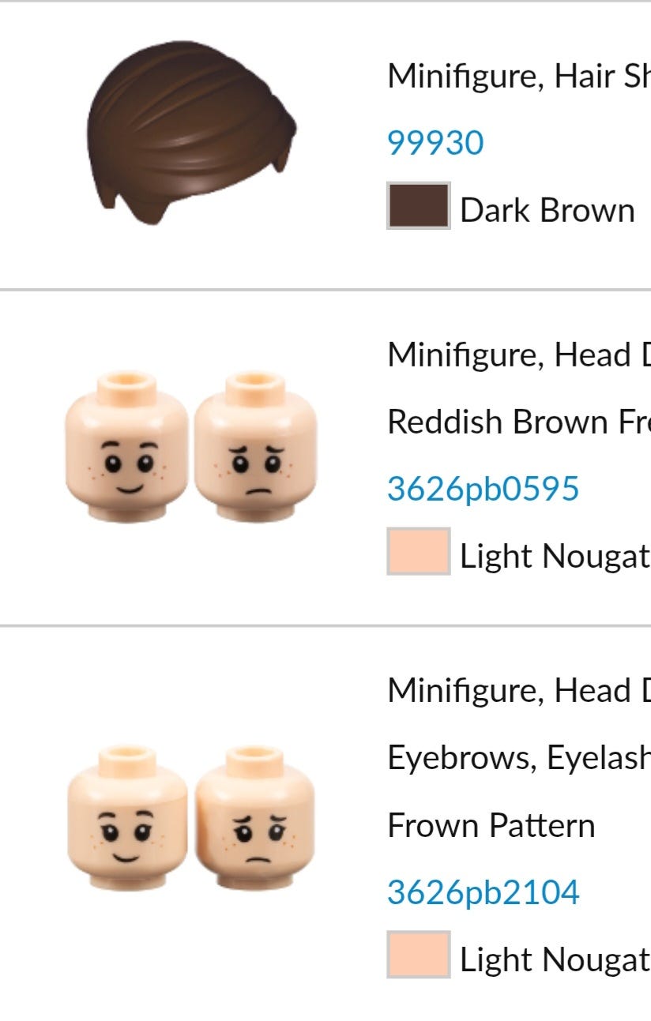
Task: Click Minifigure, Head title above Eyebrows line
Action: [x=519, y=691]
